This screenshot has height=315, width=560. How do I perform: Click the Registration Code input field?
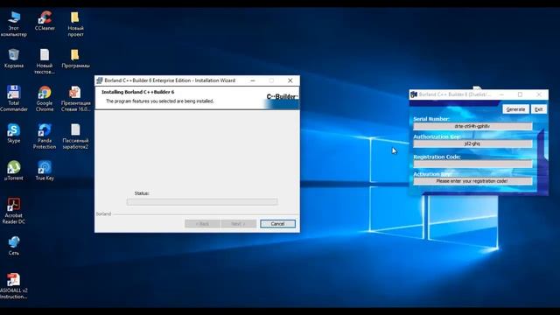(472, 164)
